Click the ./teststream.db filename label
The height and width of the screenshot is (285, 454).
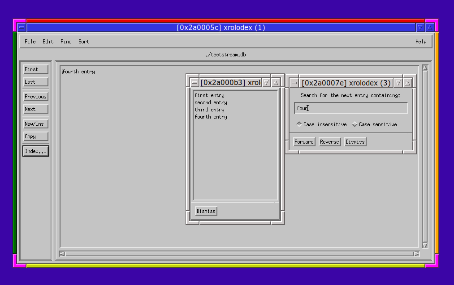point(226,55)
